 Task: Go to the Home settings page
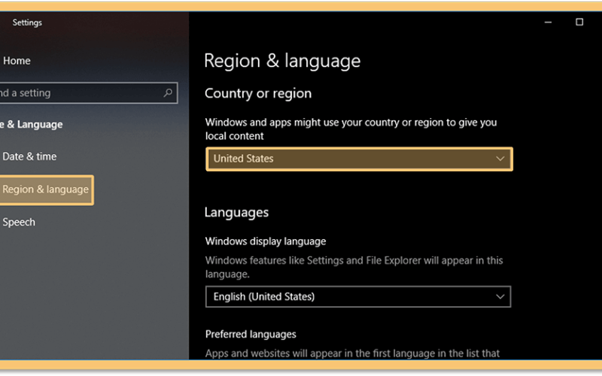point(17,61)
